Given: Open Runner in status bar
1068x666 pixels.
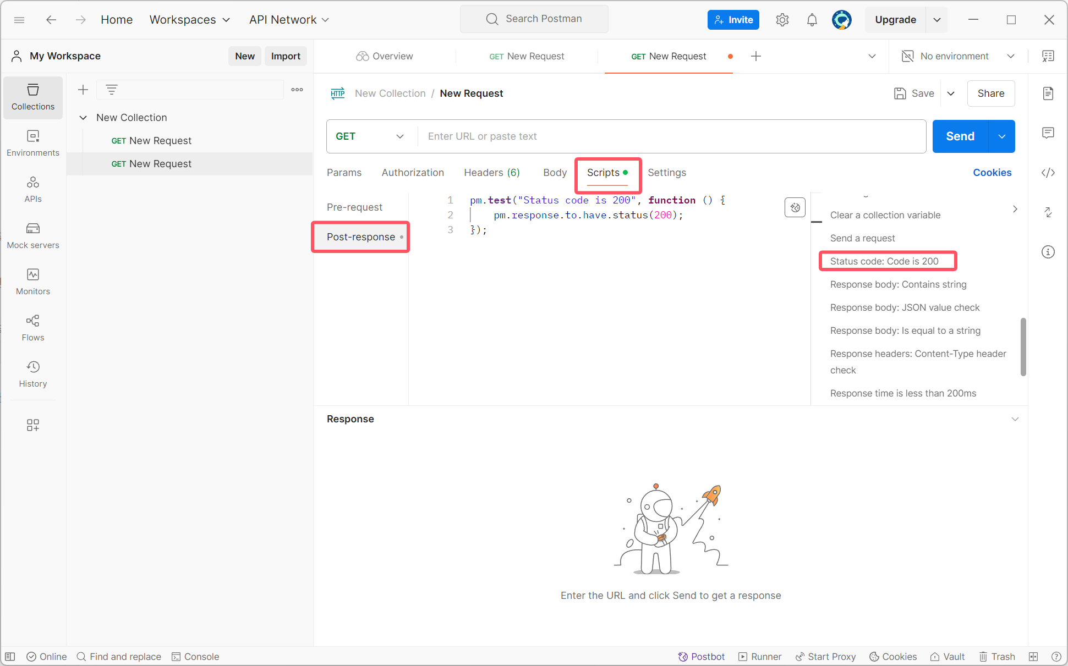Looking at the screenshot, I should point(760,657).
